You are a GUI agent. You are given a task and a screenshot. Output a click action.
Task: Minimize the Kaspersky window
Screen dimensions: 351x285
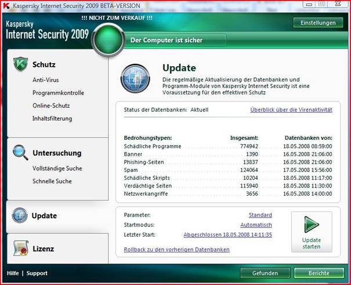click(x=309, y=4)
